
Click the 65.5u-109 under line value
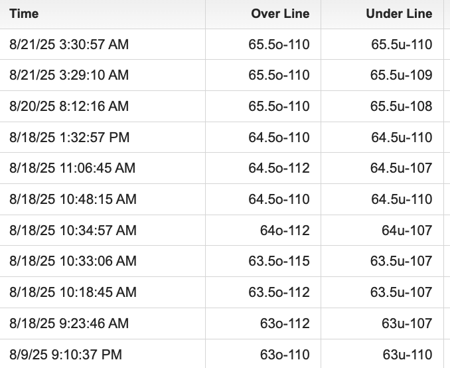click(x=401, y=76)
